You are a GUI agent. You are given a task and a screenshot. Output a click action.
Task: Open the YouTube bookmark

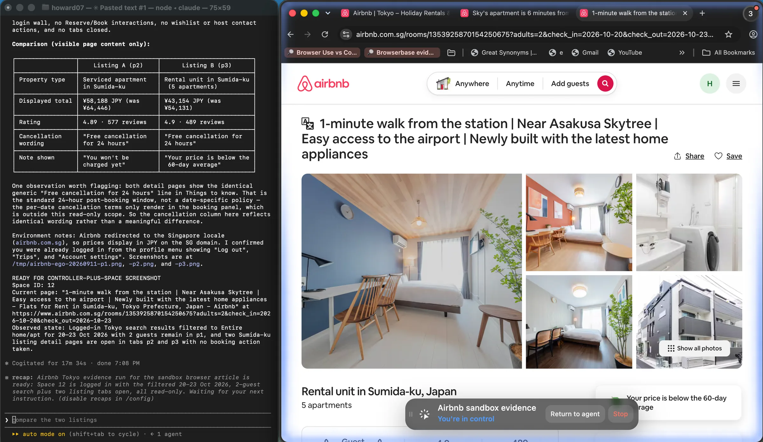pyautogui.click(x=625, y=53)
